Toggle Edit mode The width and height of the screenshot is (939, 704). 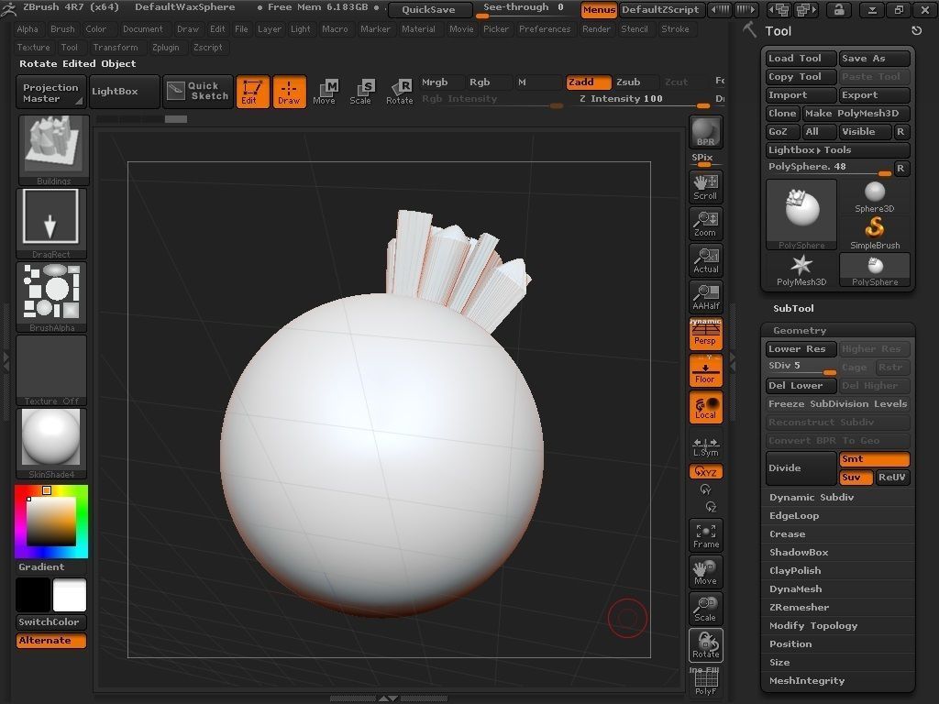click(x=252, y=92)
